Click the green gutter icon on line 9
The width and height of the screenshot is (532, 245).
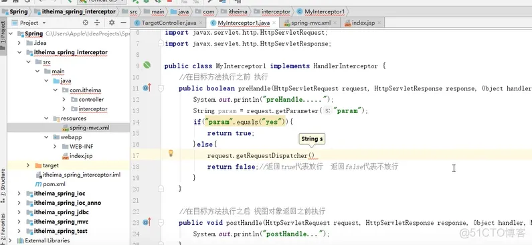pos(147,65)
